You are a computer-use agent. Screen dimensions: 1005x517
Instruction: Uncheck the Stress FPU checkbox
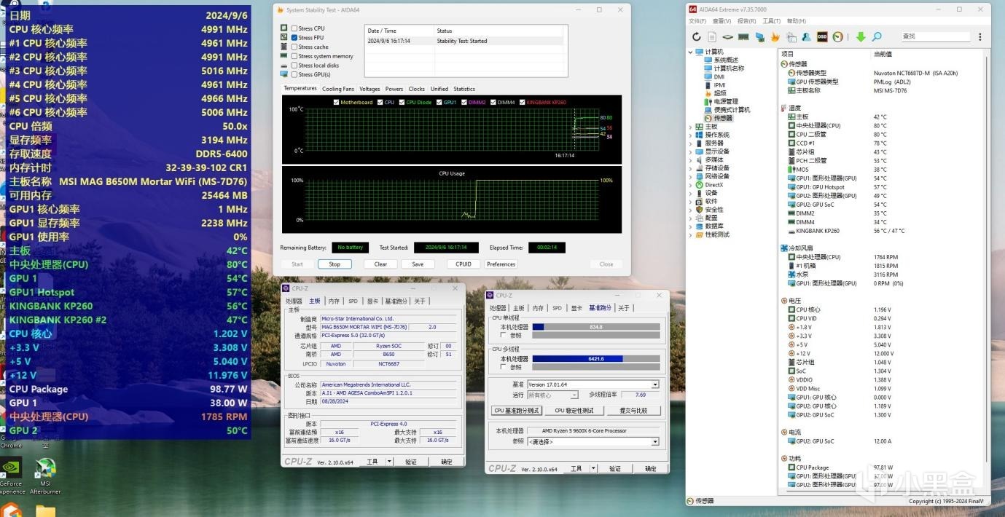point(294,38)
